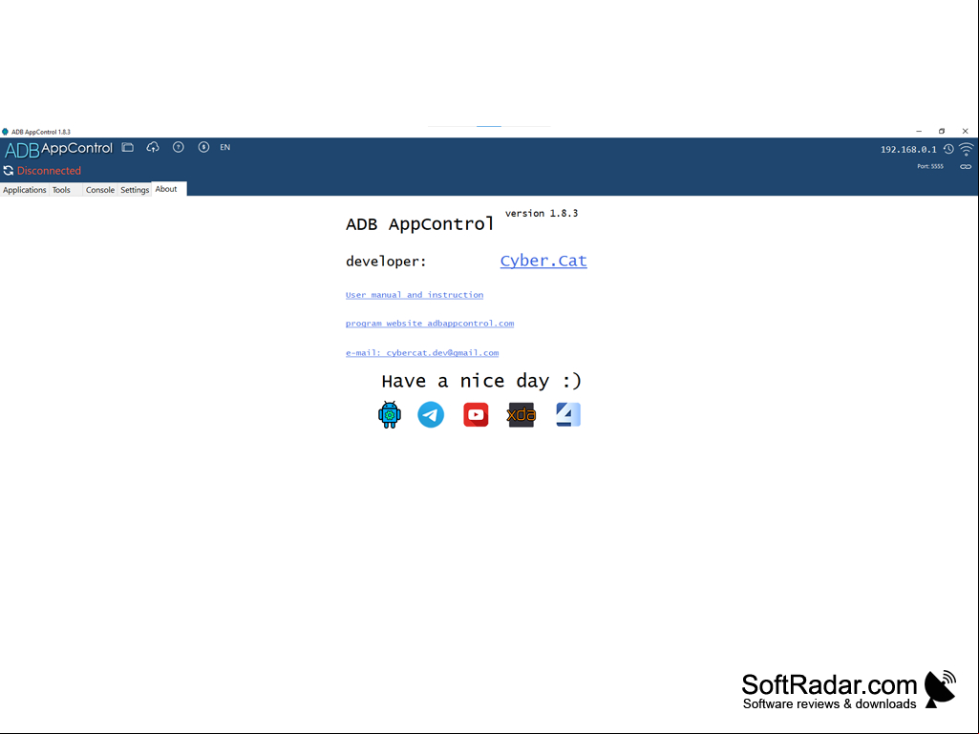Switch to the Console tab
Image resolution: width=979 pixels, height=734 pixels.
(100, 190)
